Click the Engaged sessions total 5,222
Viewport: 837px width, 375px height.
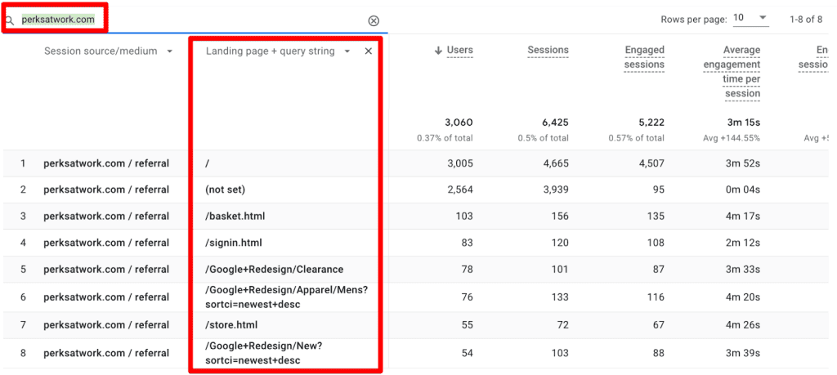click(651, 123)
